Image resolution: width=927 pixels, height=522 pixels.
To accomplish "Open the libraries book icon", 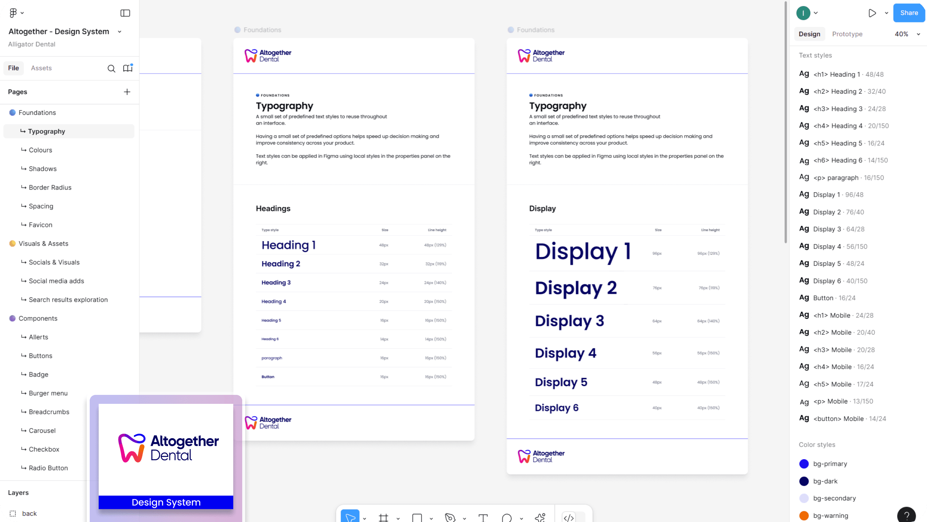I will [128, 68].
